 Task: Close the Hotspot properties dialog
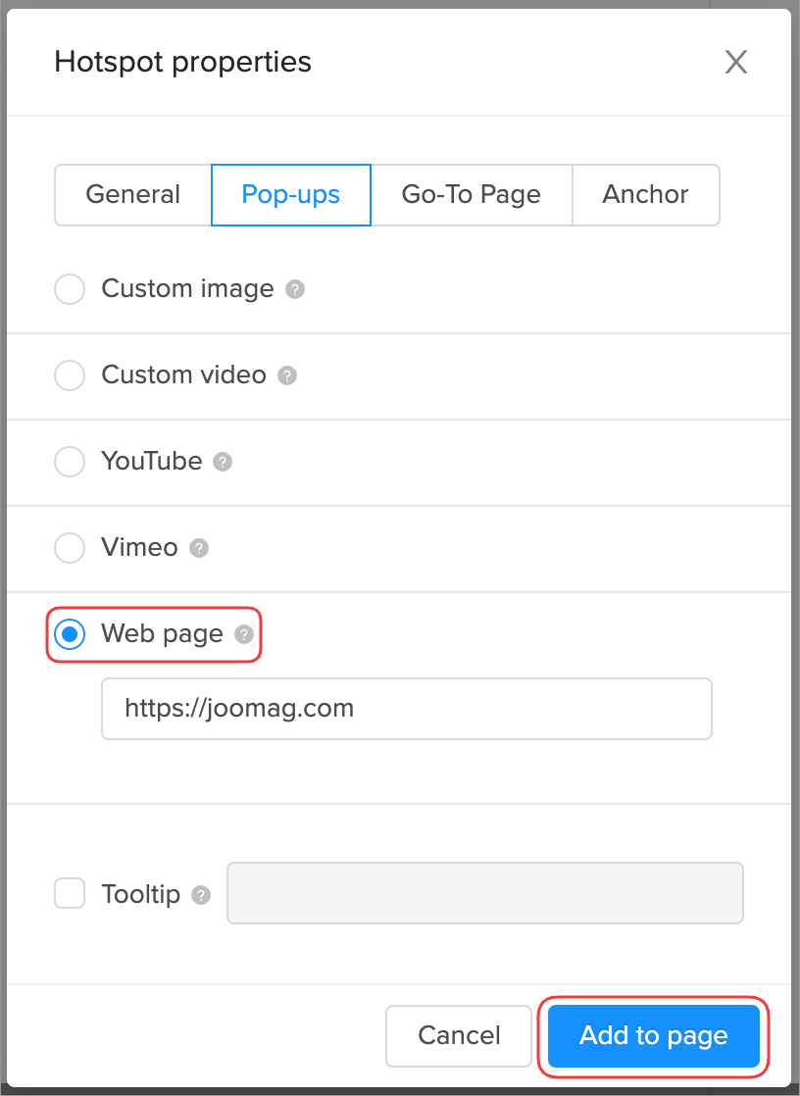click(736, 62)
